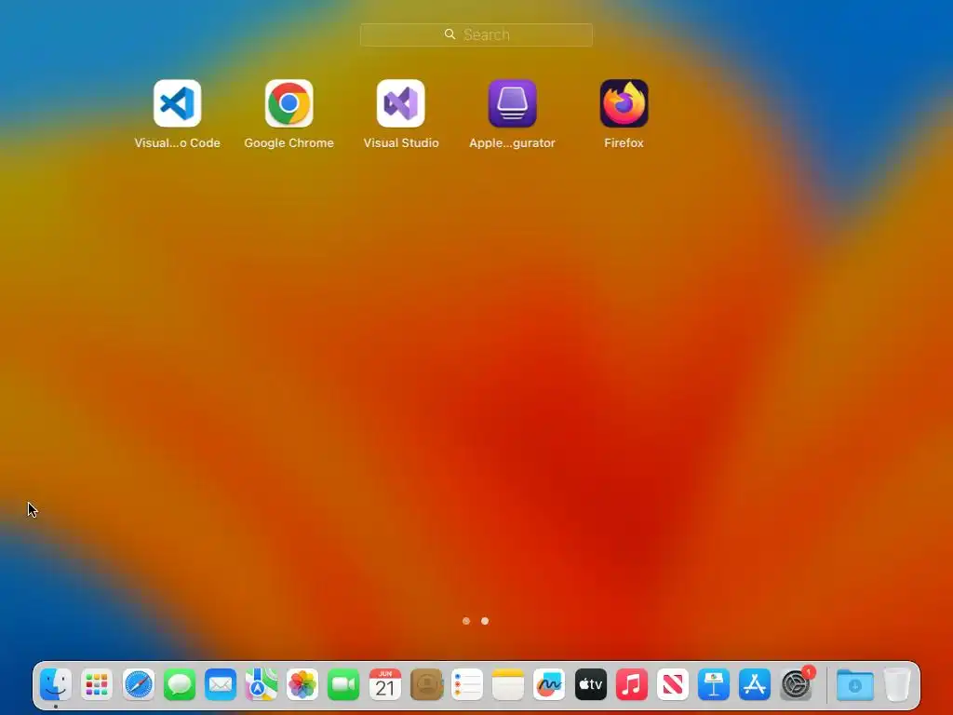Open System Settings with badge

(x=797, y=684)
